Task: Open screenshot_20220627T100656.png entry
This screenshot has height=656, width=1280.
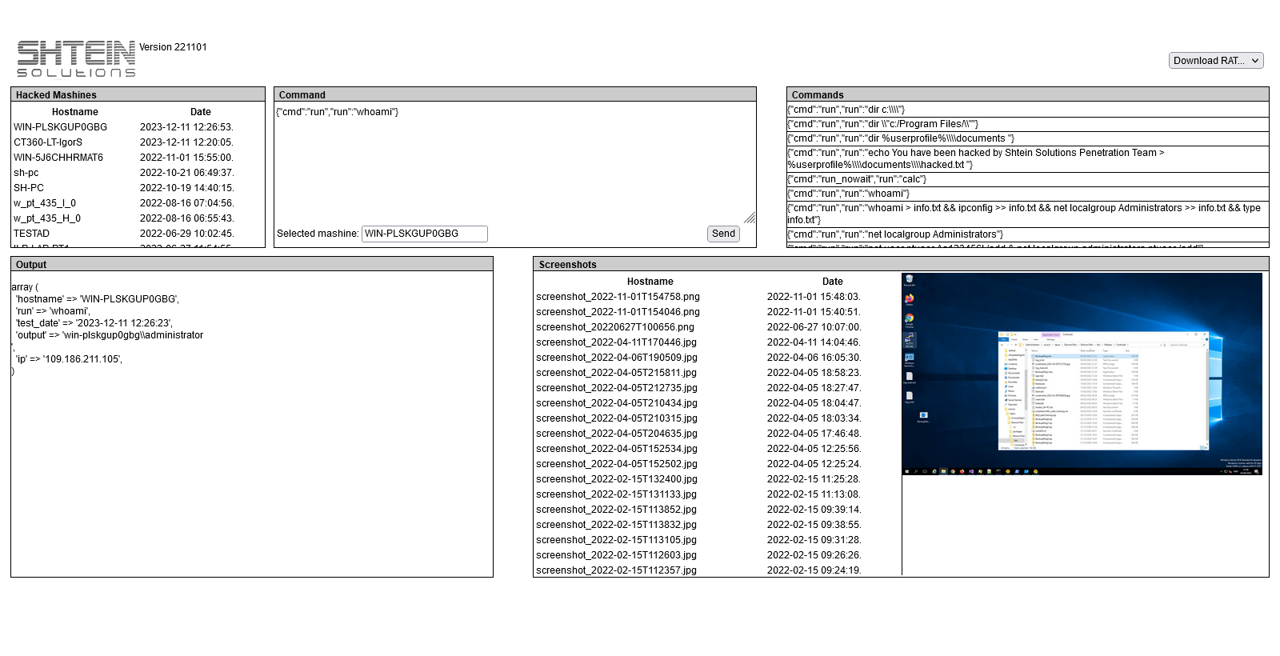Action: click(615, 327)
